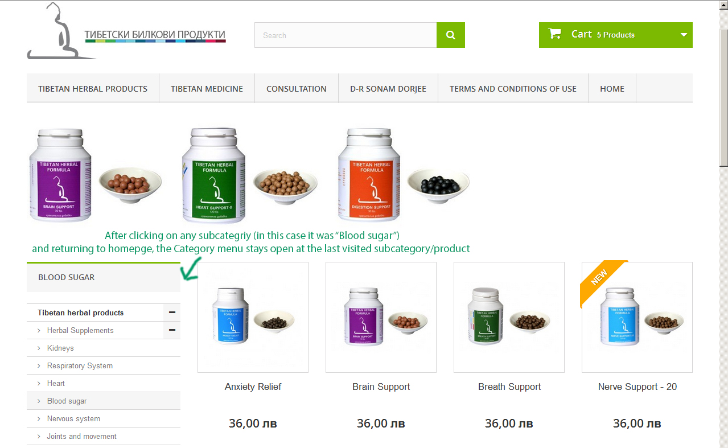
Task: Click inside the Search input field
Action: click(346, 35)
